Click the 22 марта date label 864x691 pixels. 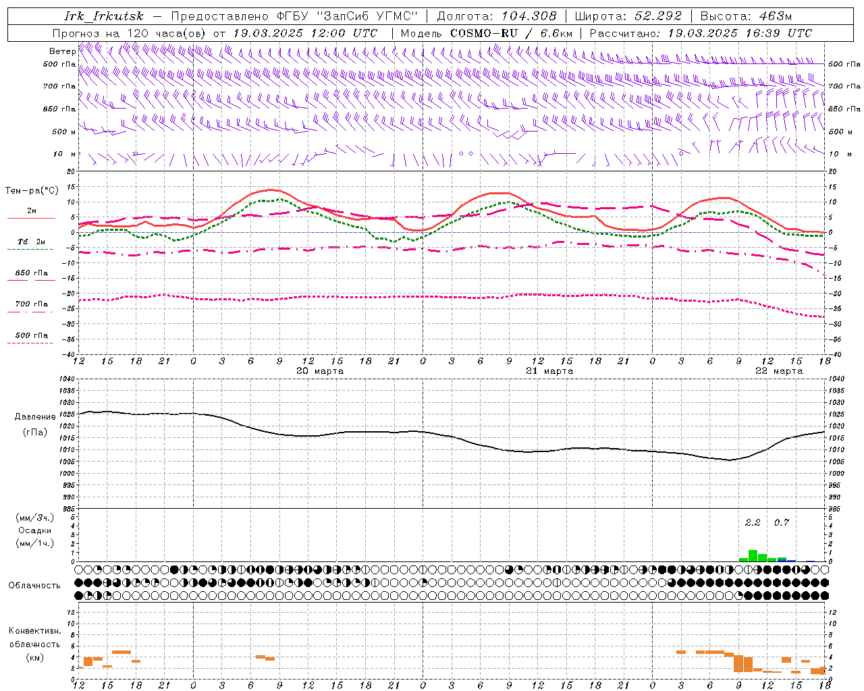click(x=779, y=371)
